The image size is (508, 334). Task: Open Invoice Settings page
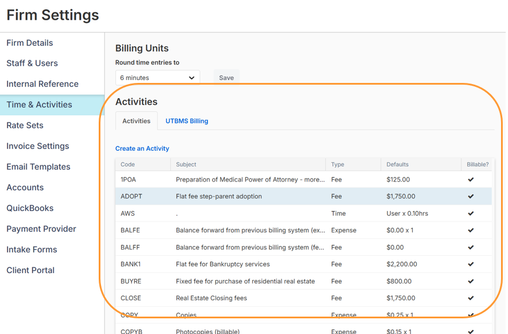pos(38,146)
